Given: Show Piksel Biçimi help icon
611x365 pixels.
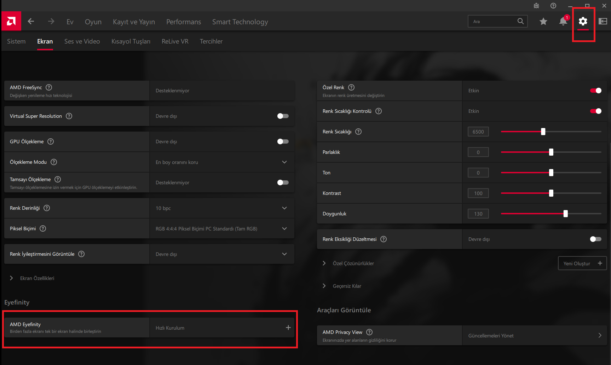Looking at the screenshot, I should (43, 228).
